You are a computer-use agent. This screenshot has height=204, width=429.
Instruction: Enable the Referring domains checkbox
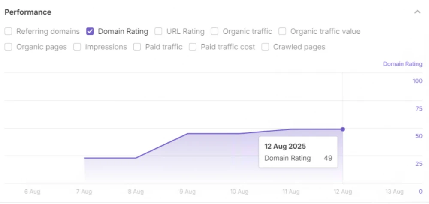8,31
